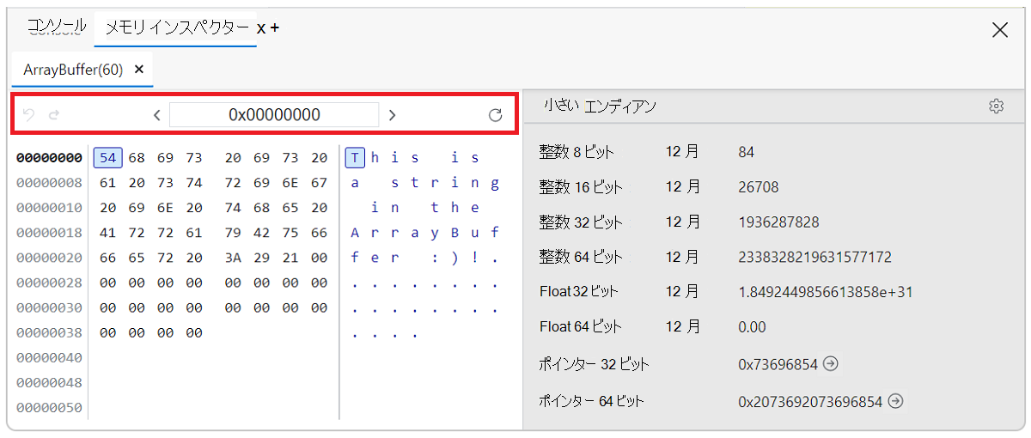The image size is (1031, 438).
Task: Redo address navigation arrow
Action: click(54, 115)
